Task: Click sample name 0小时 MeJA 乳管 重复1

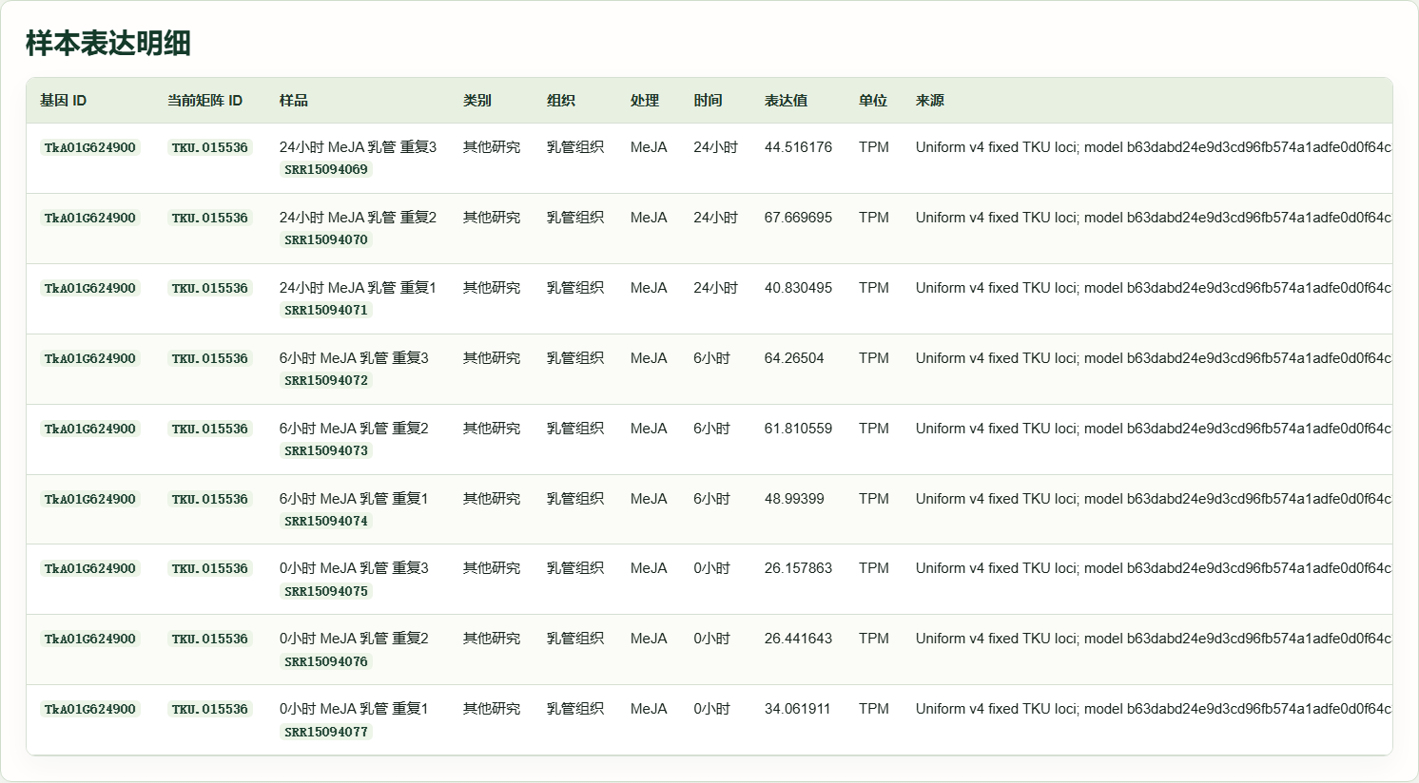Action: click(354, 709)
